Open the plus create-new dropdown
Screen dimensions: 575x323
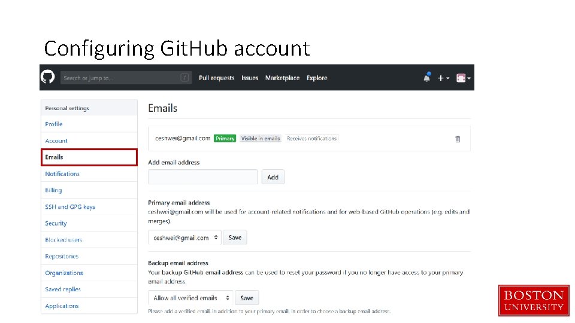coord(443,78)
